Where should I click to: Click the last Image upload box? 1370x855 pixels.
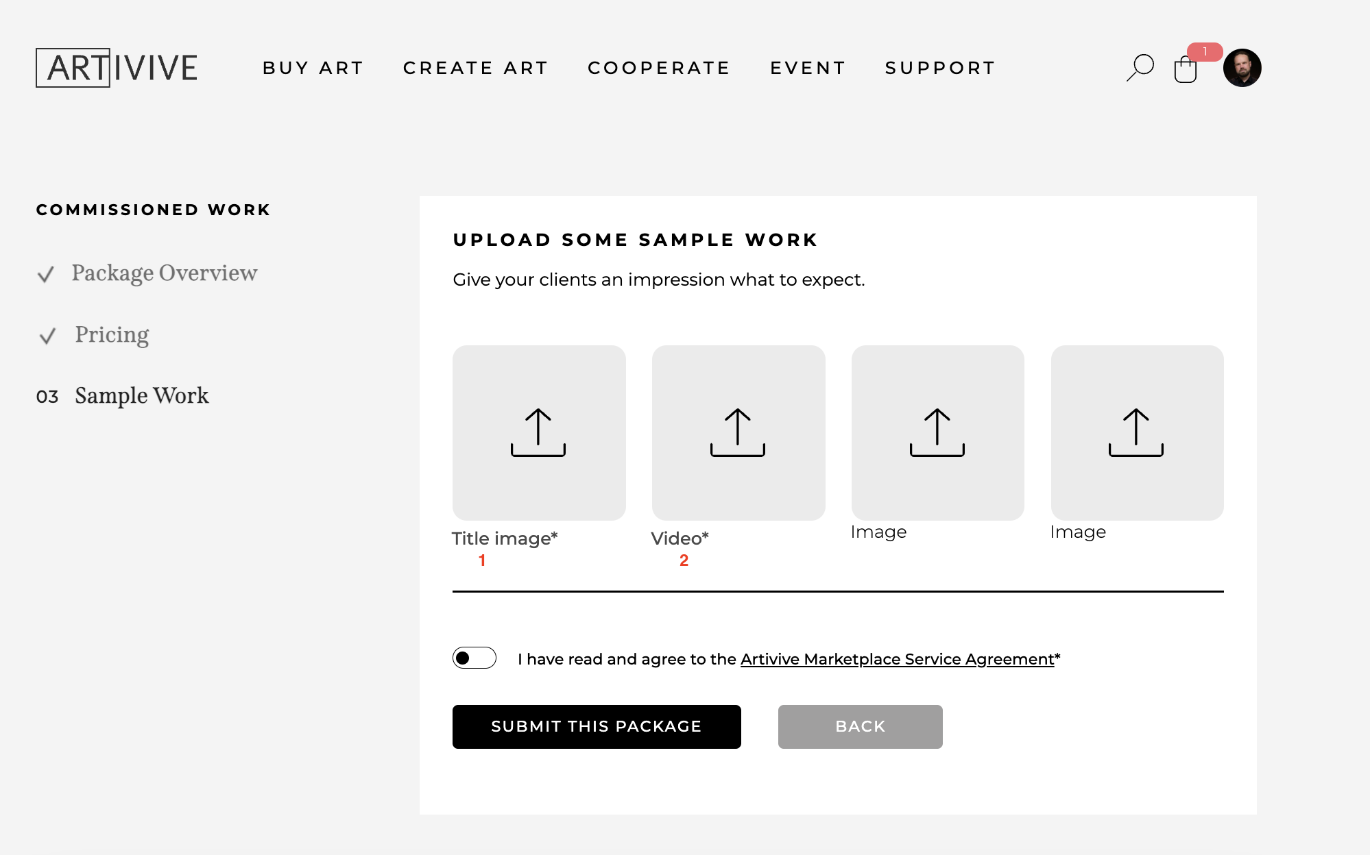(x=1137, y=432)
